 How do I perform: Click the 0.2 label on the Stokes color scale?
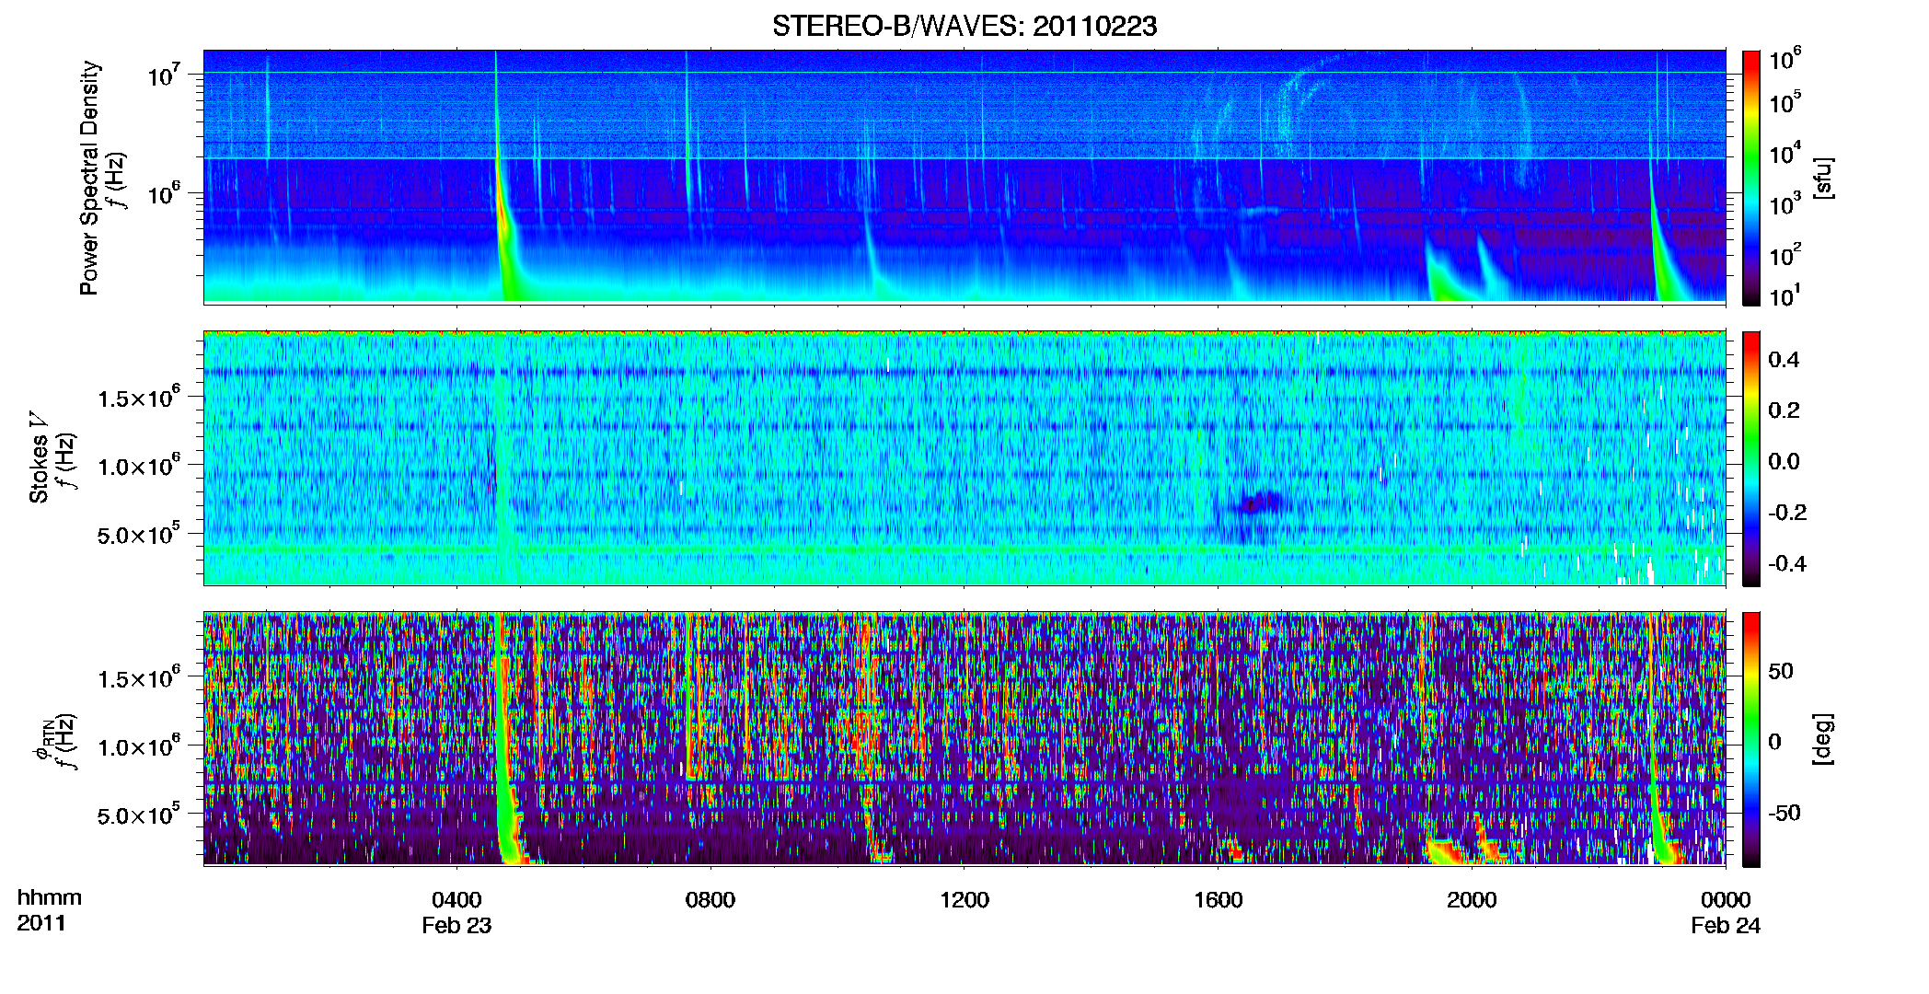point(1784,410)
